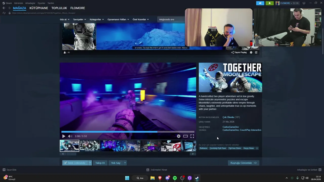
Task: Expand wishlist options dropdown arrow
Action: pos(90,163)
